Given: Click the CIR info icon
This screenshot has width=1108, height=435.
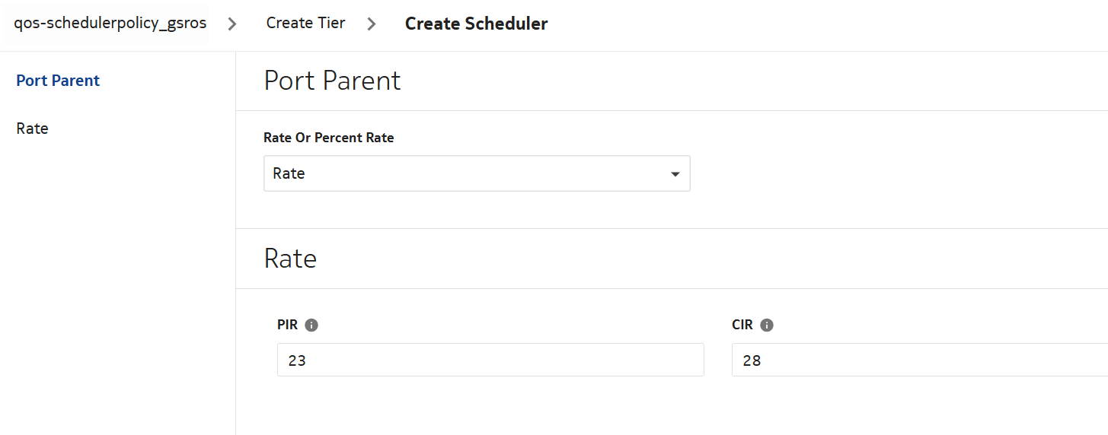Looking at the screenshot, I should pos(767,325).
